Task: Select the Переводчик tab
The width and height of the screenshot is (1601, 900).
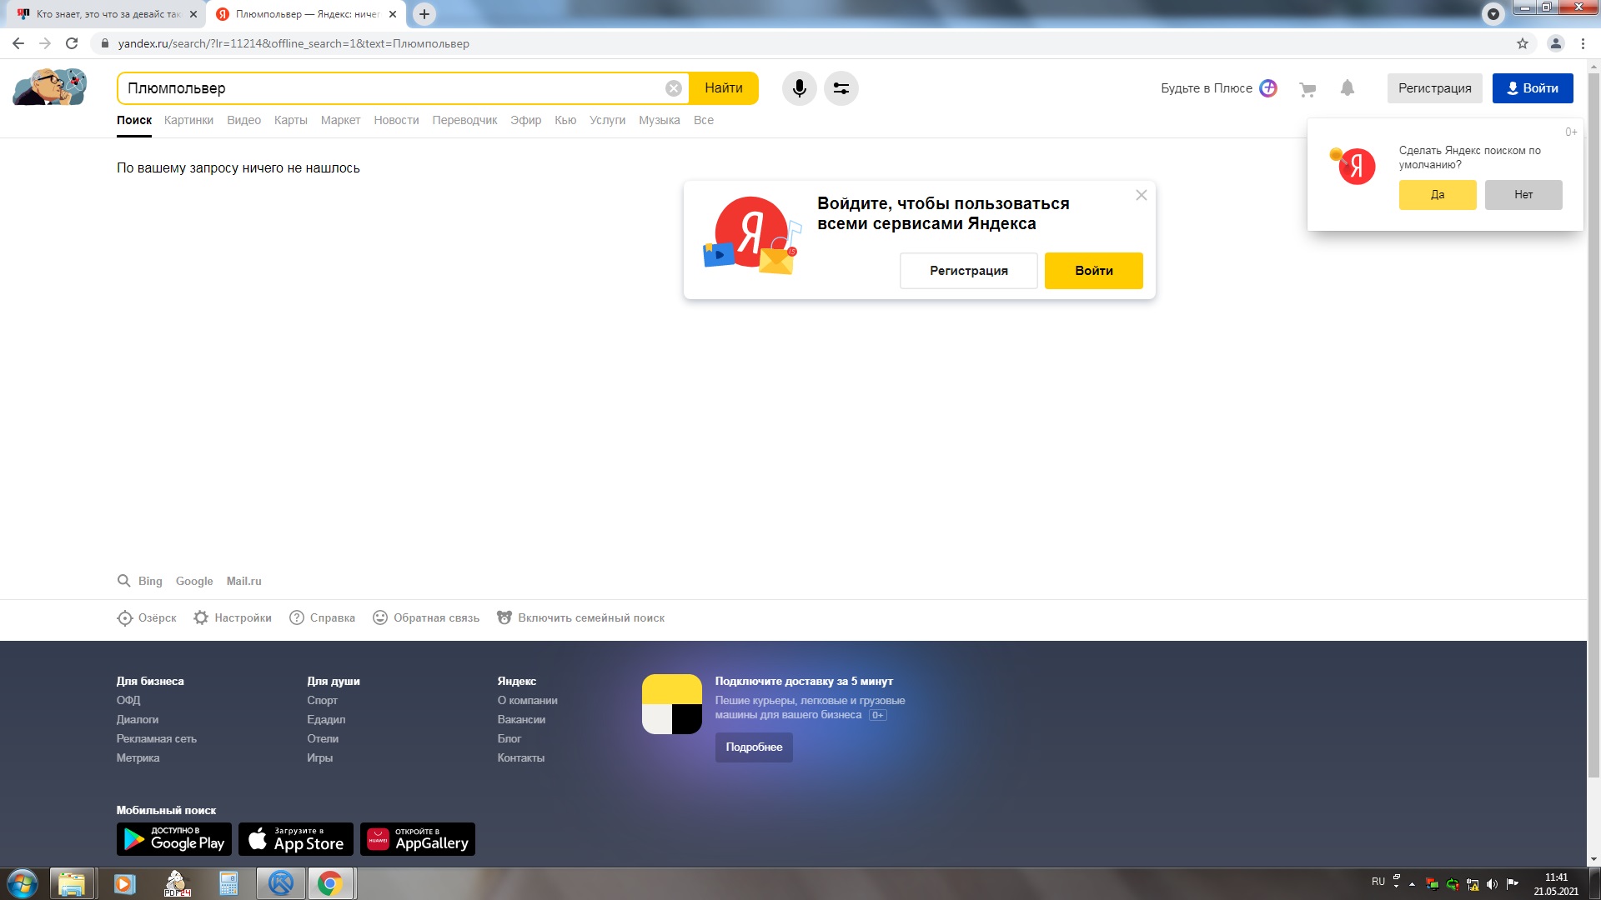Action: [x=464, y=120]
